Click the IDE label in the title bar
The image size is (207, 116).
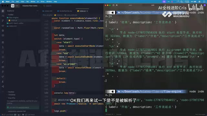(x=17, y=6)
